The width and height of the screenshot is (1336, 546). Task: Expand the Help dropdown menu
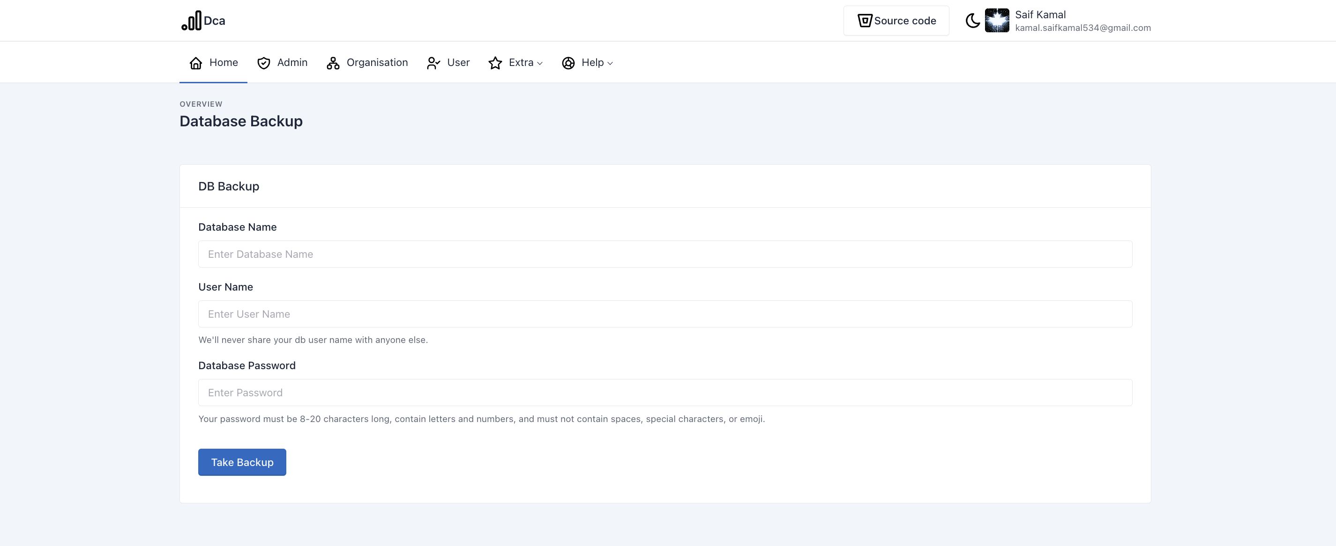pos(588,63)
